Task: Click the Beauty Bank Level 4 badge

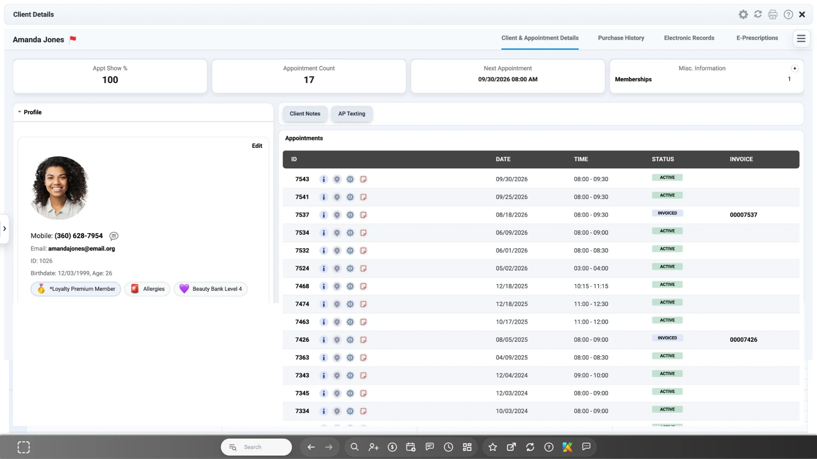Action: (211, 289)
